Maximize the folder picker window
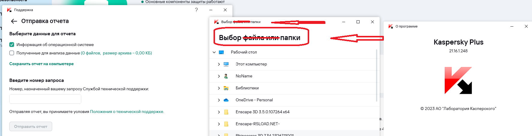The width and height of the screenshot is (532, 136). pos(358,22)
